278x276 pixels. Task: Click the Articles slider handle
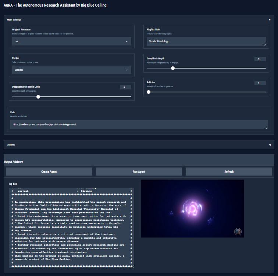tap(149, 92)
